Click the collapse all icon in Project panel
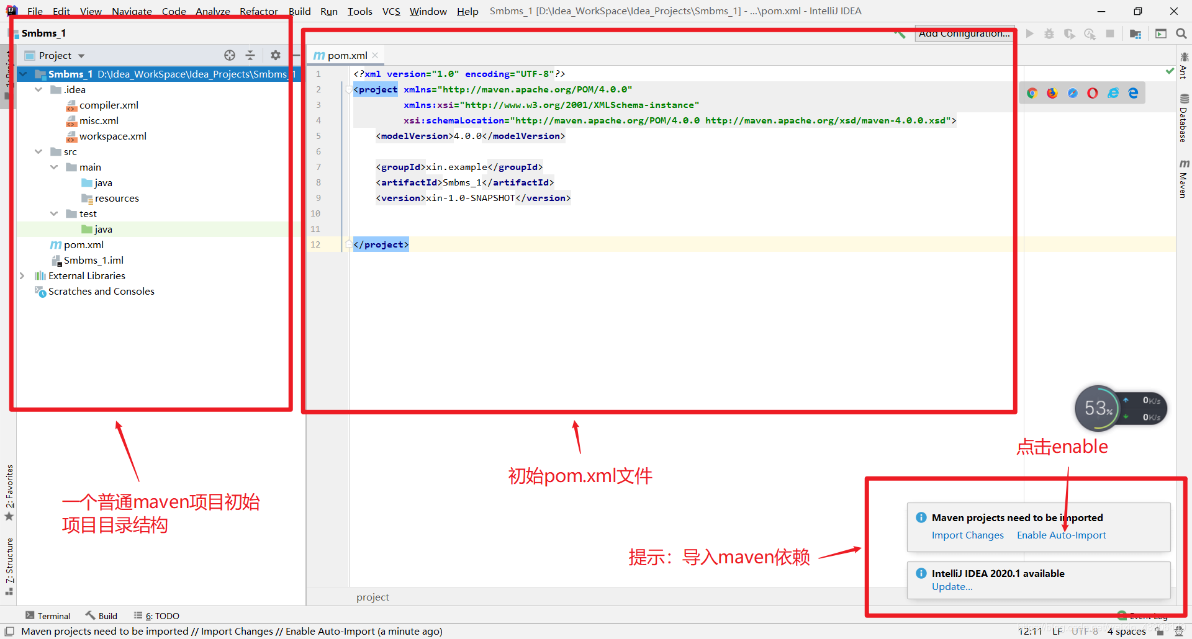Image resolution: width=1192 pixels, height=639 pixels. (x=250, y=55)
